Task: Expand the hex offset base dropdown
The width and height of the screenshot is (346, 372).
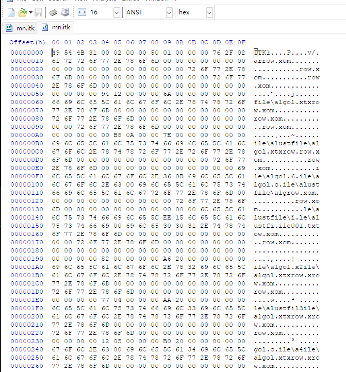Action: point(209,12)
